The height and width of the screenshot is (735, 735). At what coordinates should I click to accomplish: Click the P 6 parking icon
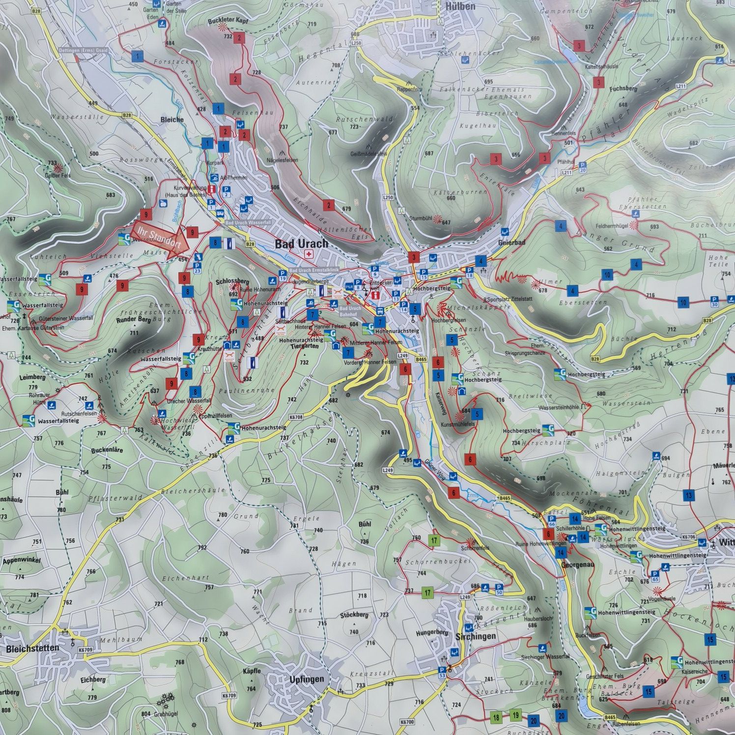(375, 271)
